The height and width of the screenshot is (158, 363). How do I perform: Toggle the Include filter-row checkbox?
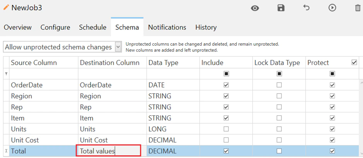pos(226,74)
